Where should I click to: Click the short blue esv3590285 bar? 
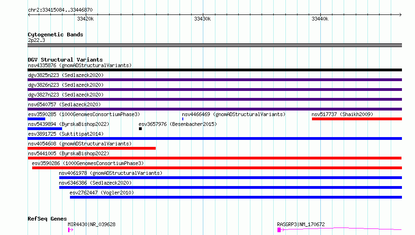36,119
